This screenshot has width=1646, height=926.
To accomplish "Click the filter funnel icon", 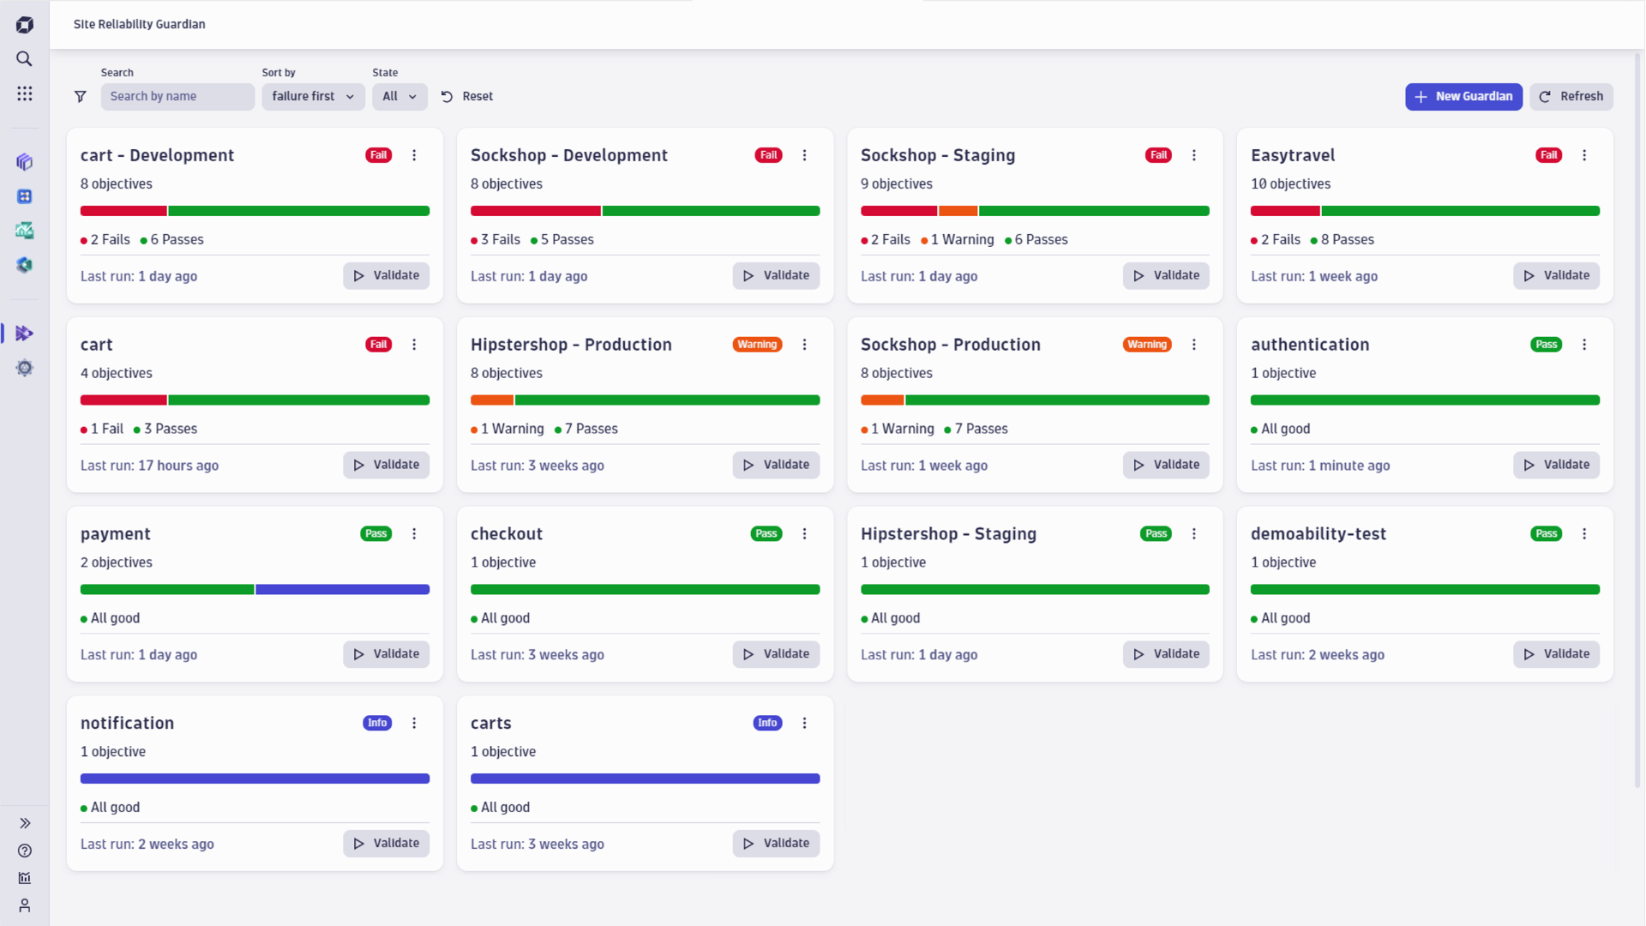I will pos(81,97).
